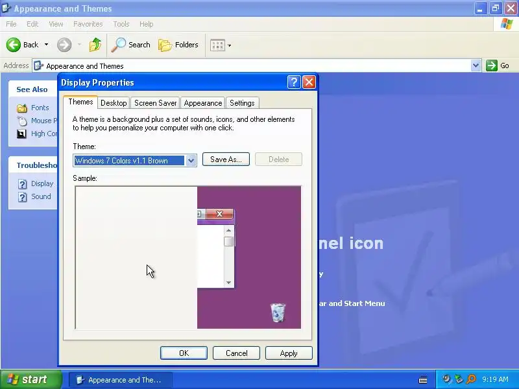Image resolution: width=519 pixels, height=389 pixels.
Task: Click the Start button
Action: [31, 379]
